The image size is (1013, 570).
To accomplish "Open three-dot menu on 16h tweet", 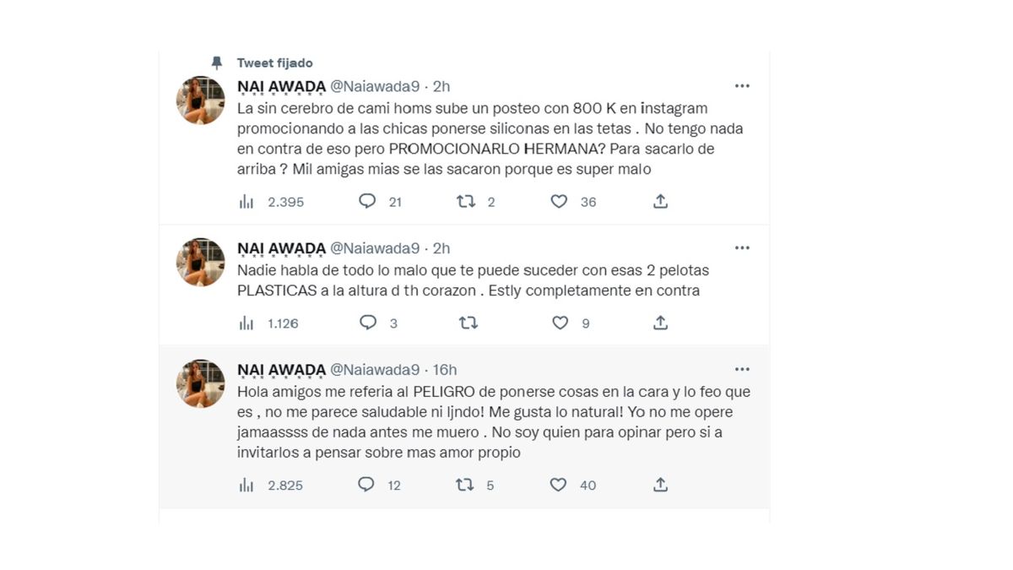I will pyautogui.click(x=742, y=370).
